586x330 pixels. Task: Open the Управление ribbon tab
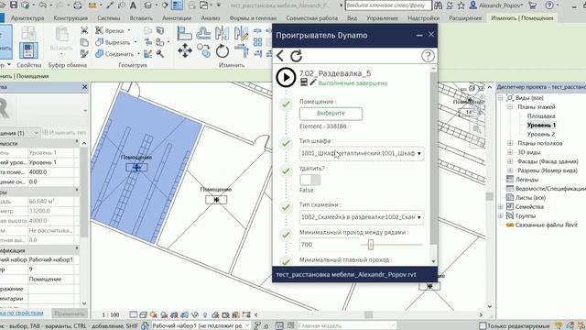(x=382, y=18)
